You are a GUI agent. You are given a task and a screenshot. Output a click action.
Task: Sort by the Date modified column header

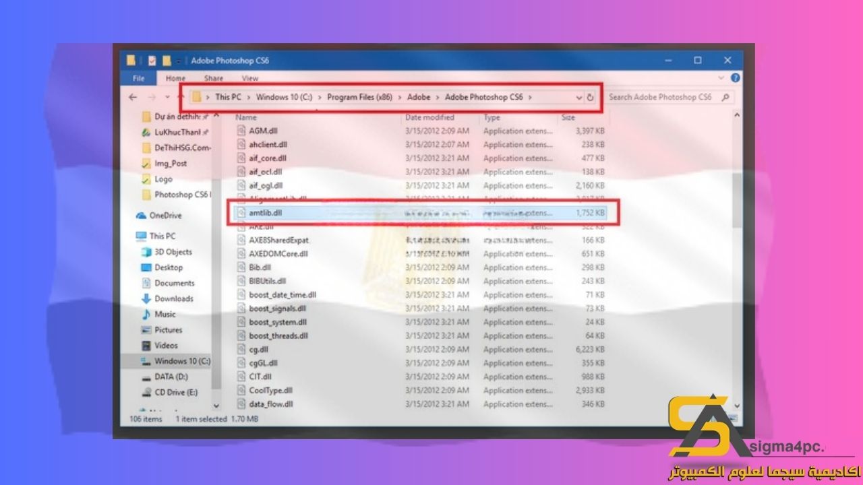click(429, 117)
